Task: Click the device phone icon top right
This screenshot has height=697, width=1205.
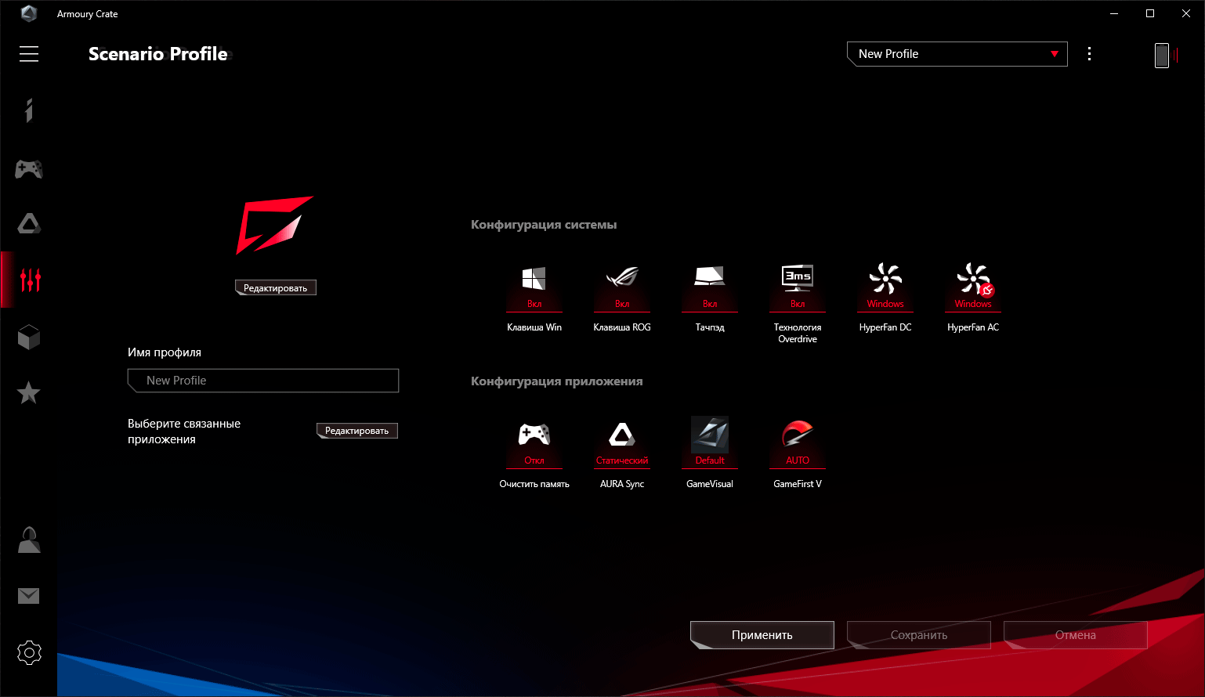Action: click(1162, 55)
